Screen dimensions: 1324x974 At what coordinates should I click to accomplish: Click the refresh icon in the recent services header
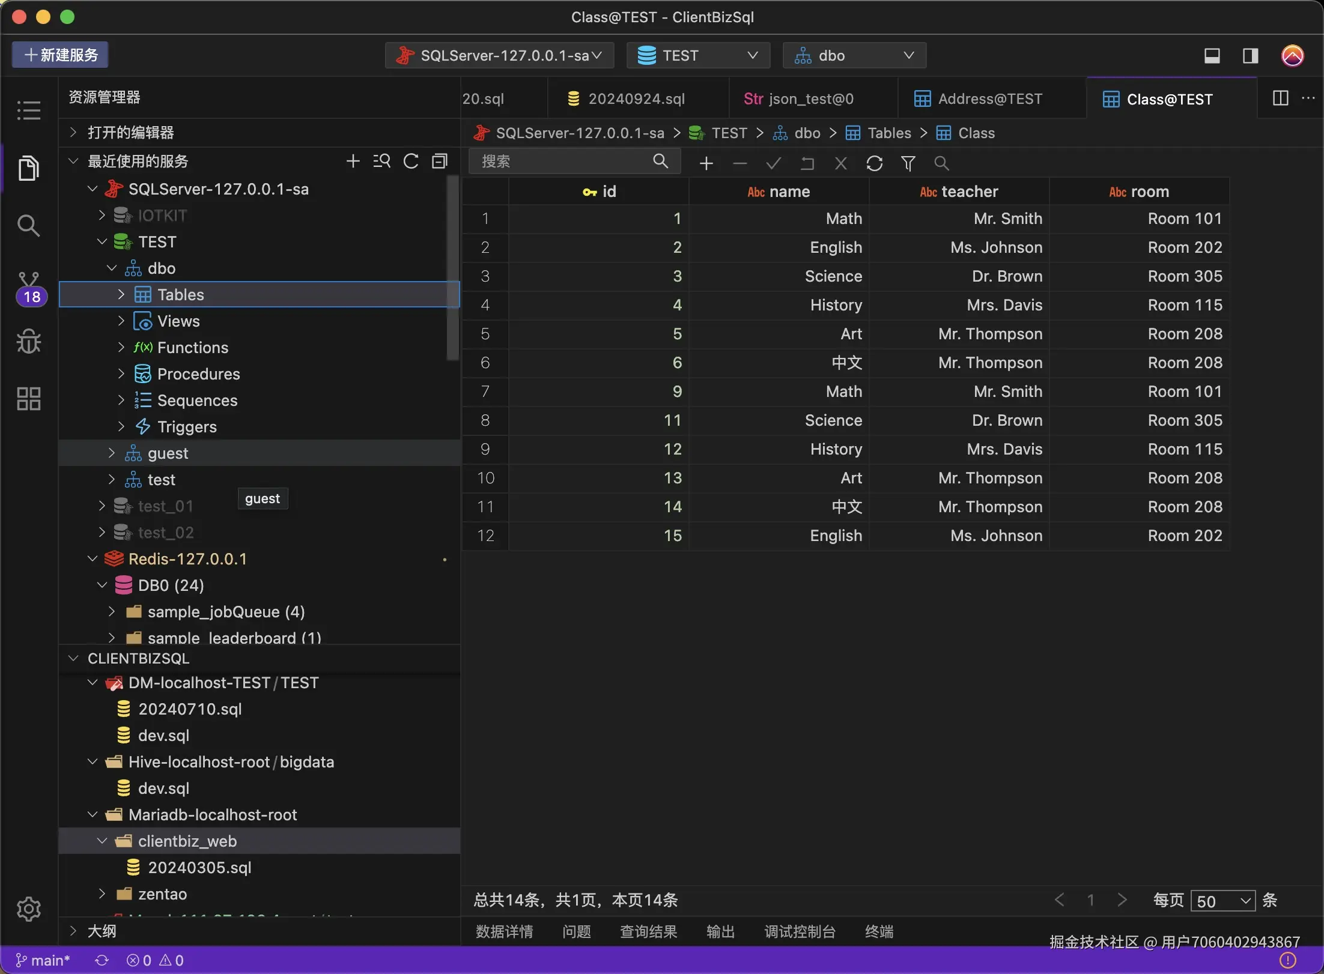[411, 161]
